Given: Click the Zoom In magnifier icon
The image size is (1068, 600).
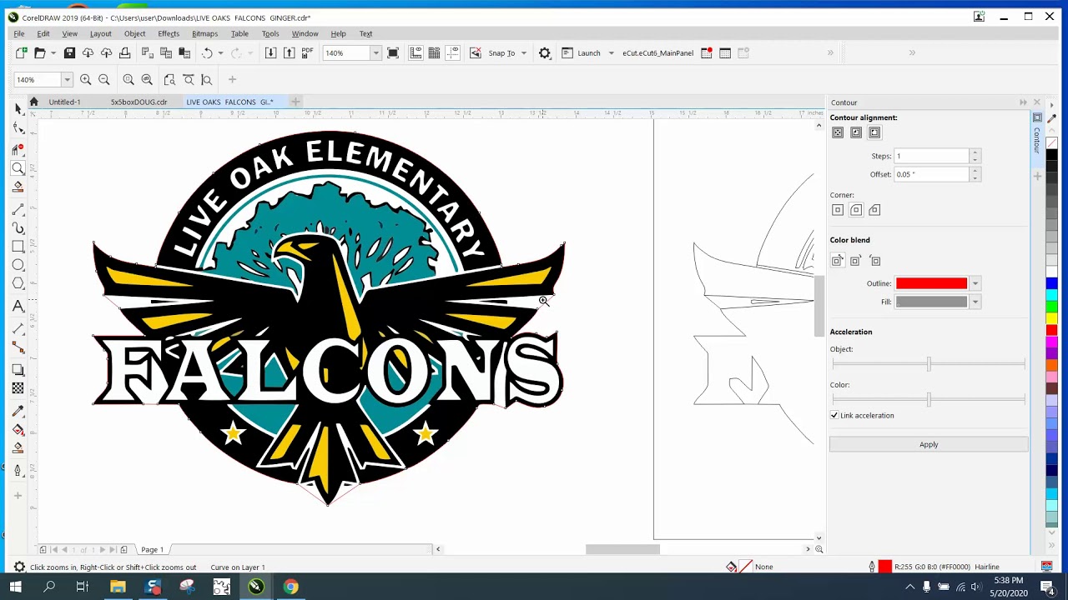Looking at the screenshot, I should [85, 80].
